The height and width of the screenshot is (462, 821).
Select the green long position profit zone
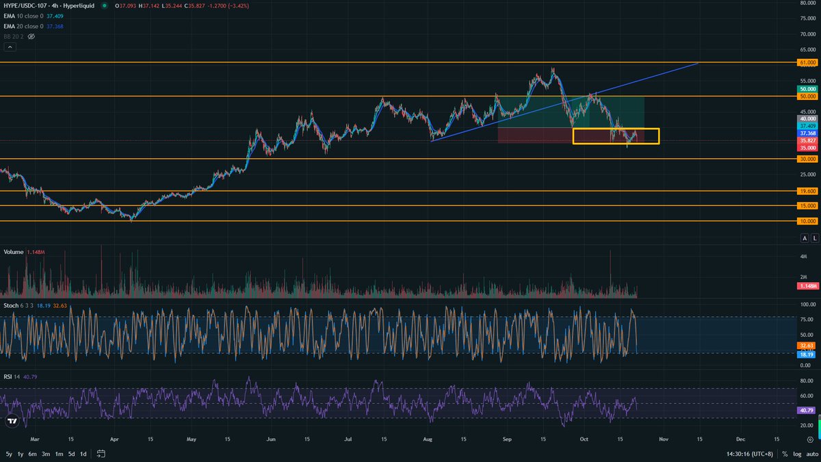(x=571, y=112)
